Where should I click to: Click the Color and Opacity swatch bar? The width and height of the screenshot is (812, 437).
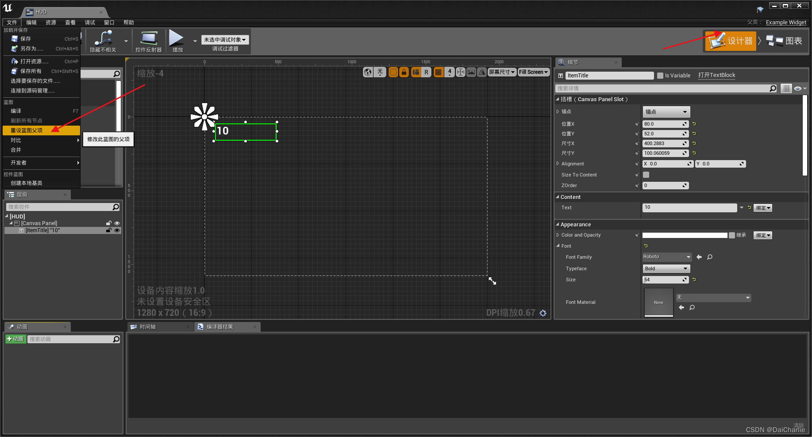pyautogui.click(x=685, y=235)
